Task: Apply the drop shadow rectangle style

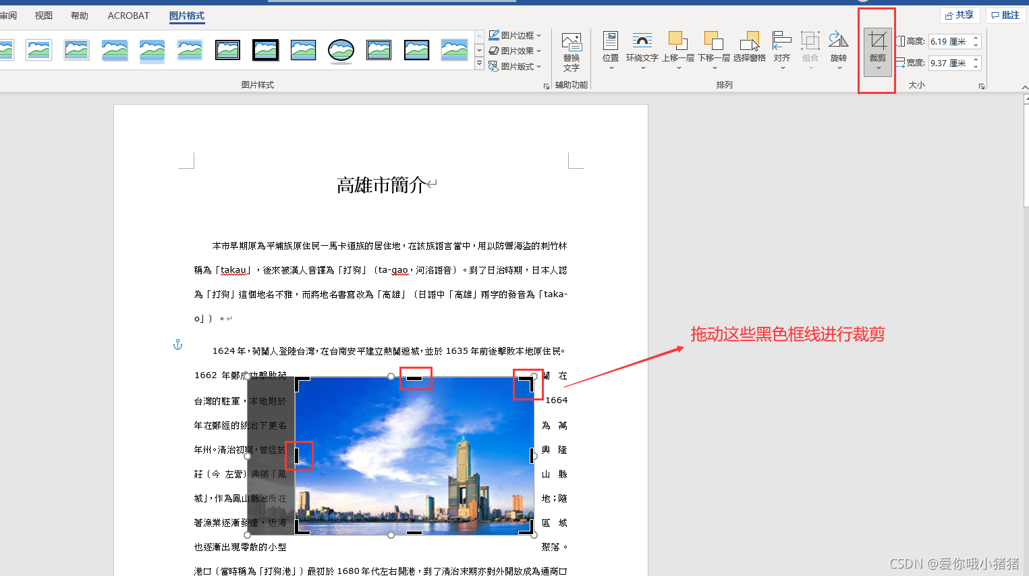Action: [114, 50]
